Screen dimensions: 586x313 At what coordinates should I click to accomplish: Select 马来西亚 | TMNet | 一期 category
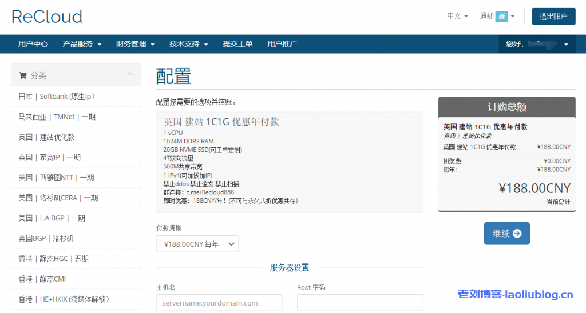[76, 117]
